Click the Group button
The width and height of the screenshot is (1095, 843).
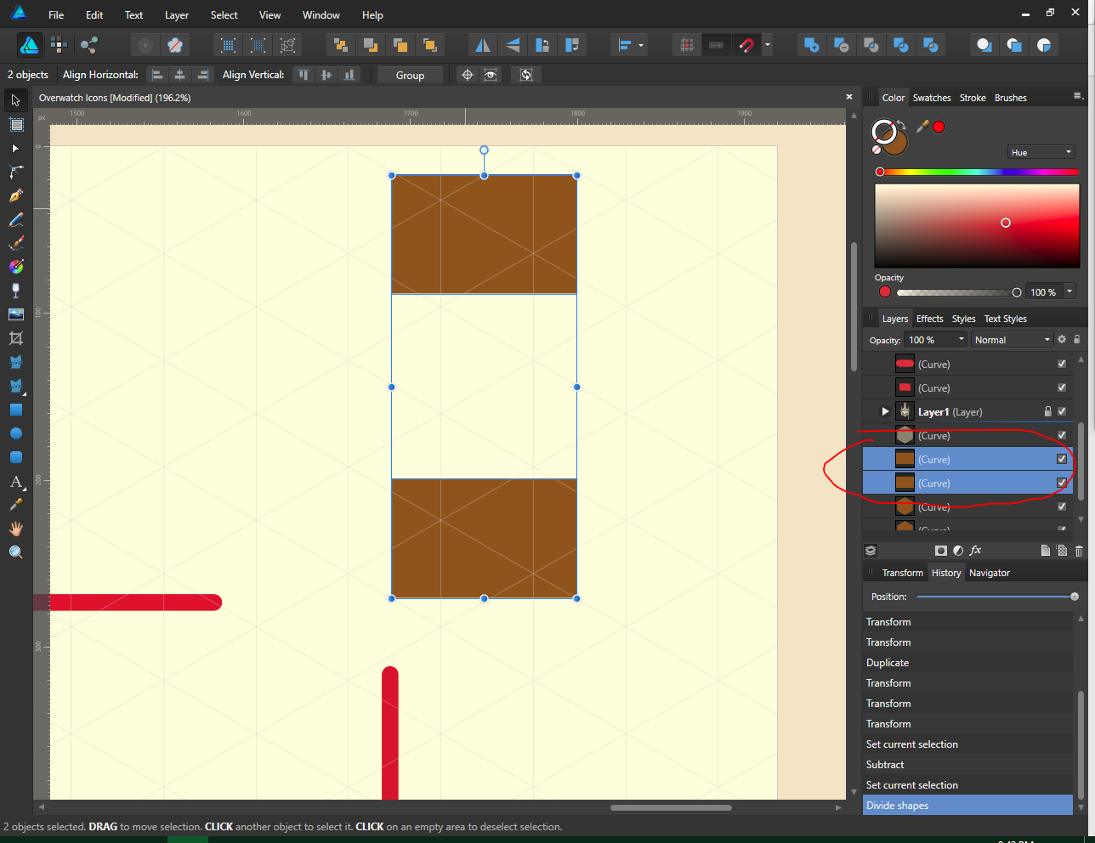(x=410, y=75)
